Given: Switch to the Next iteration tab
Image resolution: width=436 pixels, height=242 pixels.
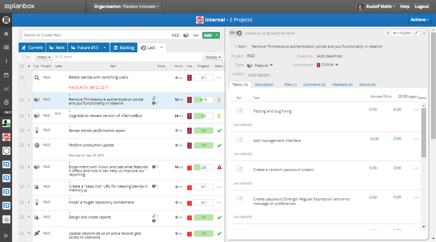Looking at the screenshot, I should point(57,48).
